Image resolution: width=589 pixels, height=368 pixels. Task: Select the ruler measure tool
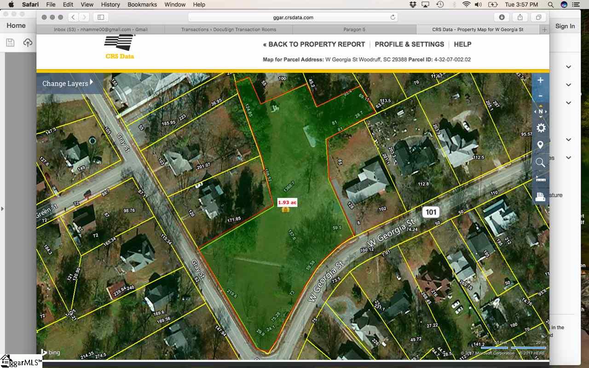click(540, 179)
